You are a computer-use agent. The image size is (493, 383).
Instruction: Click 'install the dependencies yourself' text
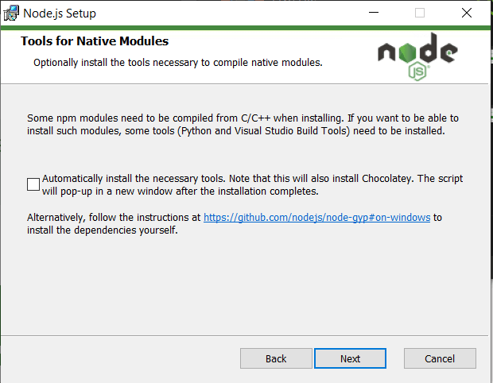coord(103,230)
